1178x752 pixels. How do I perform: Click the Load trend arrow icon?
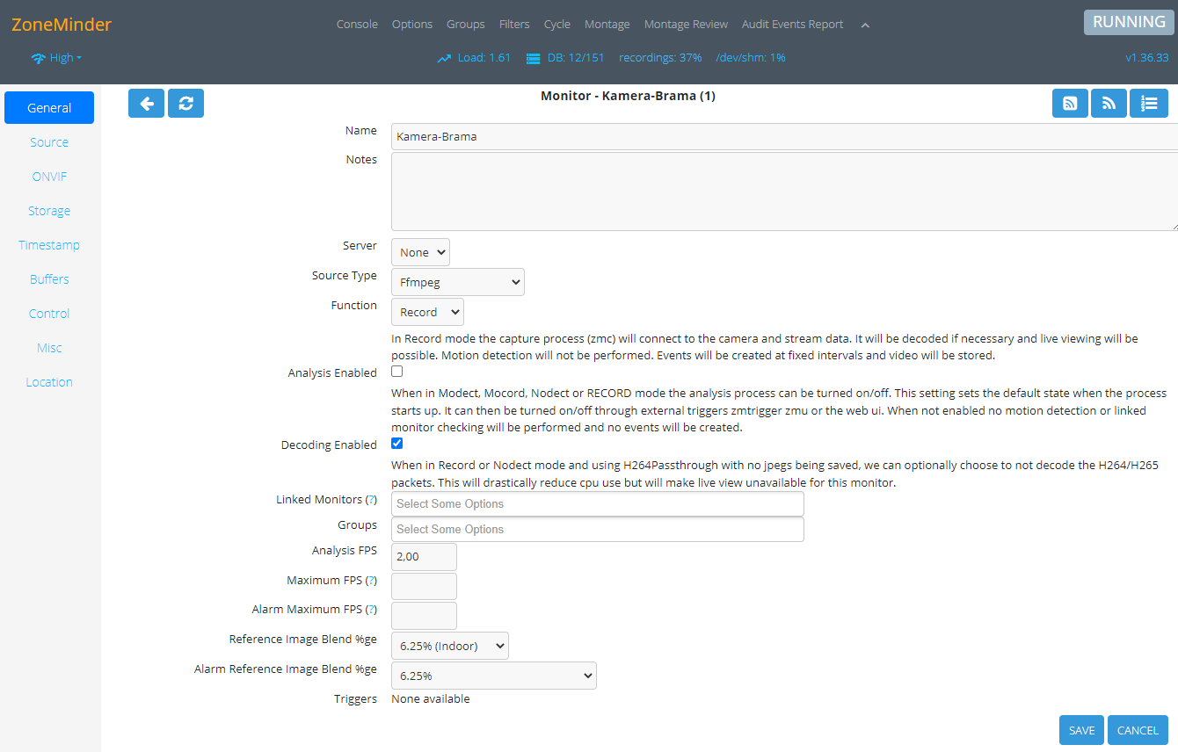tap(444, 58)
